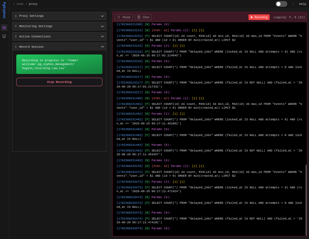The image size is (309, 239).
Task: Expand the Monitoring Settings panel
Action: [59, 26]
